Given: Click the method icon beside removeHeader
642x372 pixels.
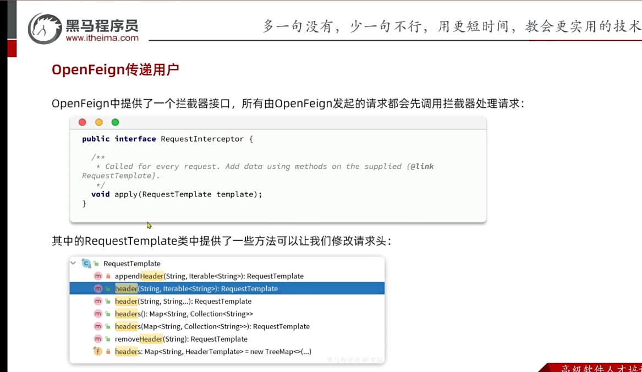Looking at the screenshot, I should [x=98, y=339].
